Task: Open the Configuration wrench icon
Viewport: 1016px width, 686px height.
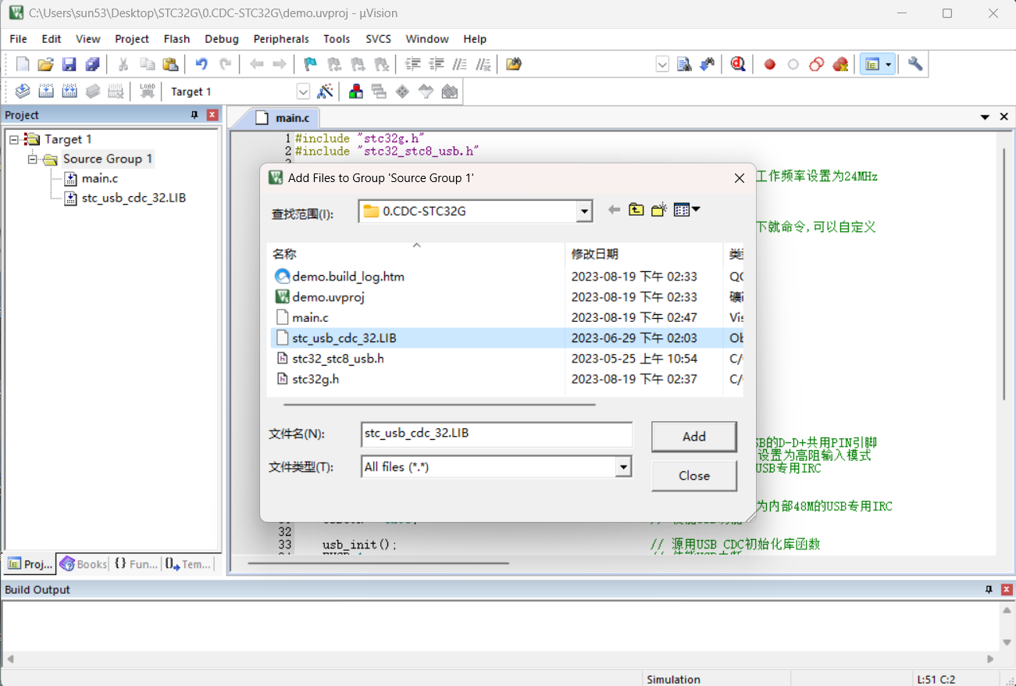Action: pyautogui.click(x=915, y=64)
